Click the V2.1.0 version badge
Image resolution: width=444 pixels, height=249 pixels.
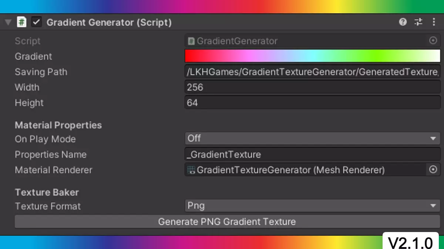click(410, 242)
